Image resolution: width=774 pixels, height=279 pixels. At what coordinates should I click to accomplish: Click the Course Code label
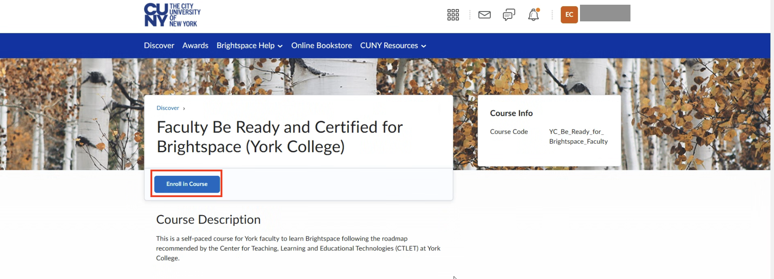point(509,132)
